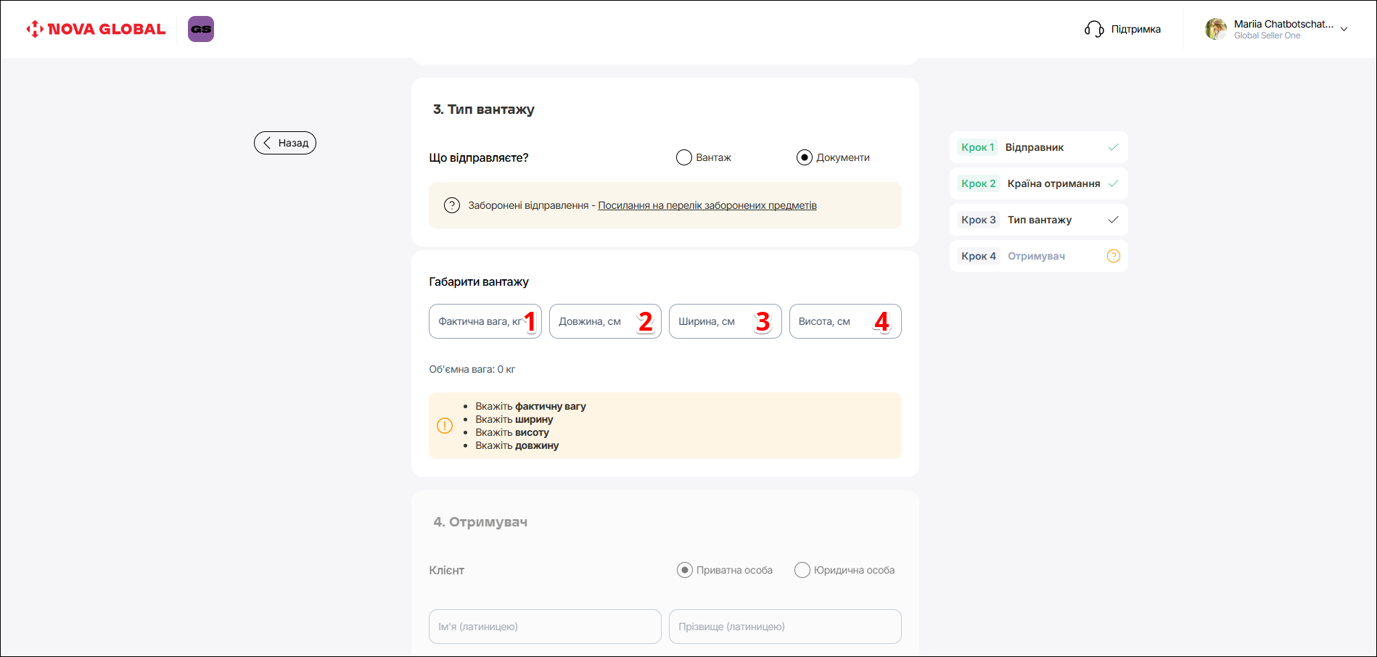This screenshot has height=657, width=1377.
Task: Select the Приватна особа radio button
Action: (x=684, y=570)
